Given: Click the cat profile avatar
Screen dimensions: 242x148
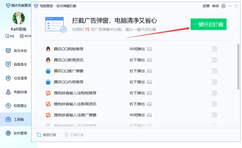Looking at the screenshot, I should tap(19, 18).
